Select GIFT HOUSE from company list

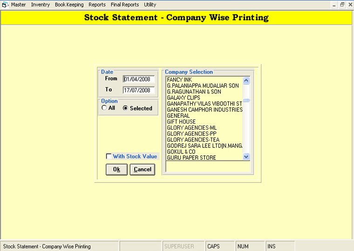pos(181,122)
